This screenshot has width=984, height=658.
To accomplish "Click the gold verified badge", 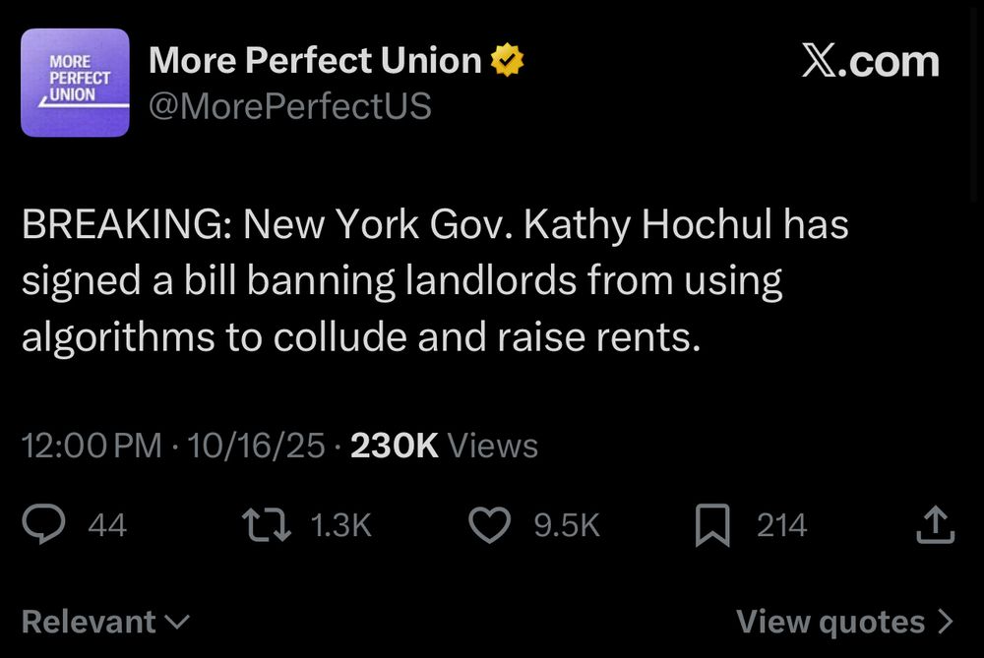I will click(508, 61).
